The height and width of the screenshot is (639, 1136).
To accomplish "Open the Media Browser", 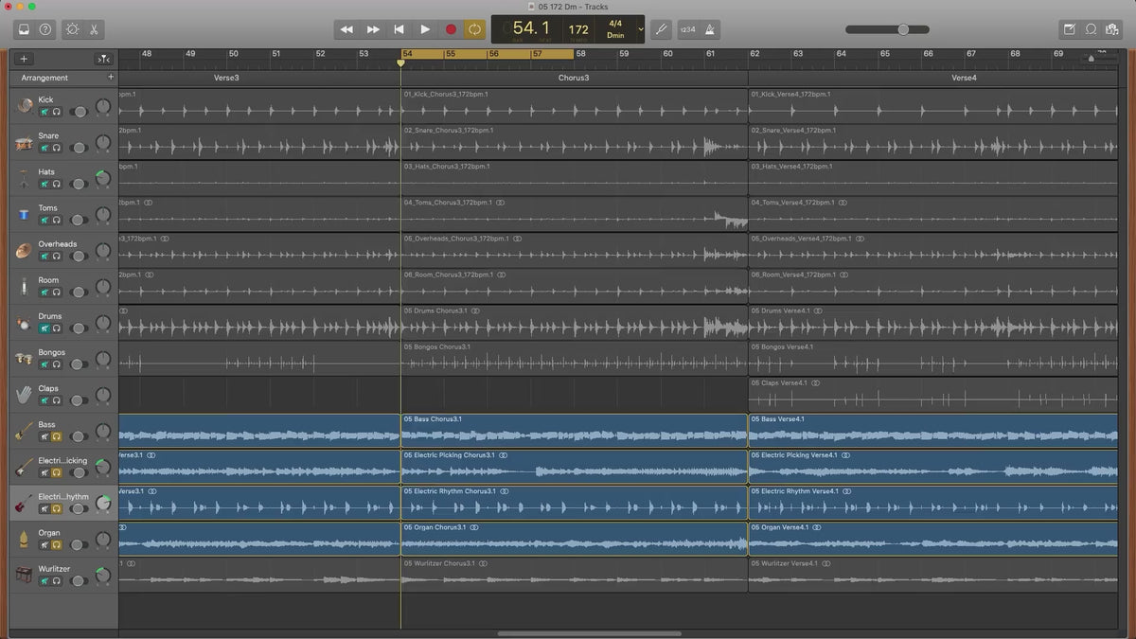I will (1112, 29).
